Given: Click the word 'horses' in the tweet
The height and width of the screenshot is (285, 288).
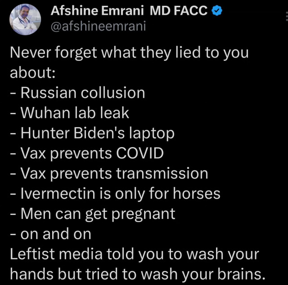Looking at the screenshot, I should pos(197,193).
